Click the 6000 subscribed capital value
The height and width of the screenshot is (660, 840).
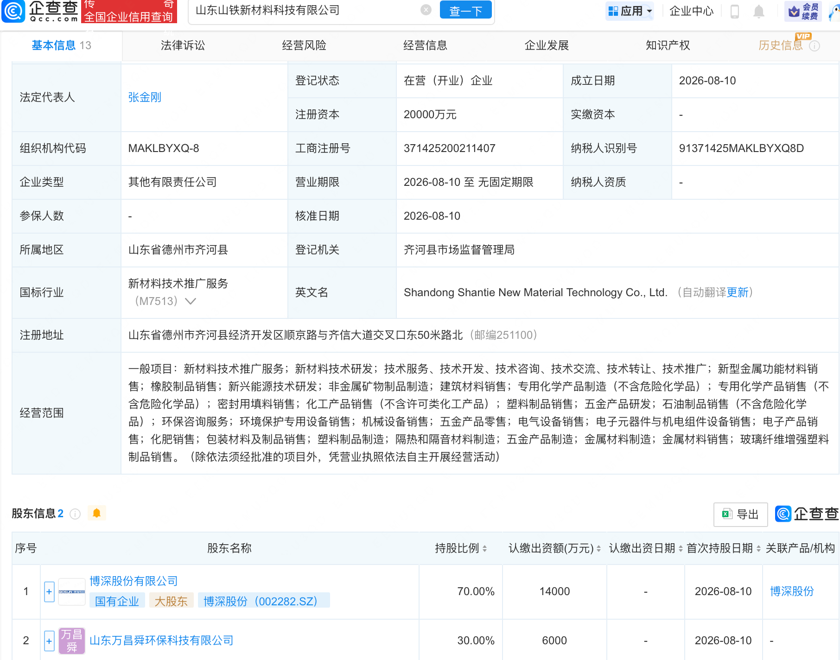click(x=554, y=641)
